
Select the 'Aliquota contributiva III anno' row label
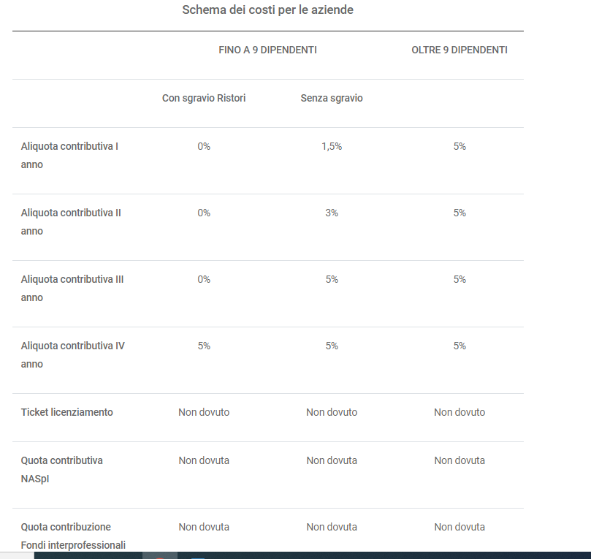[x=72, y=289]
